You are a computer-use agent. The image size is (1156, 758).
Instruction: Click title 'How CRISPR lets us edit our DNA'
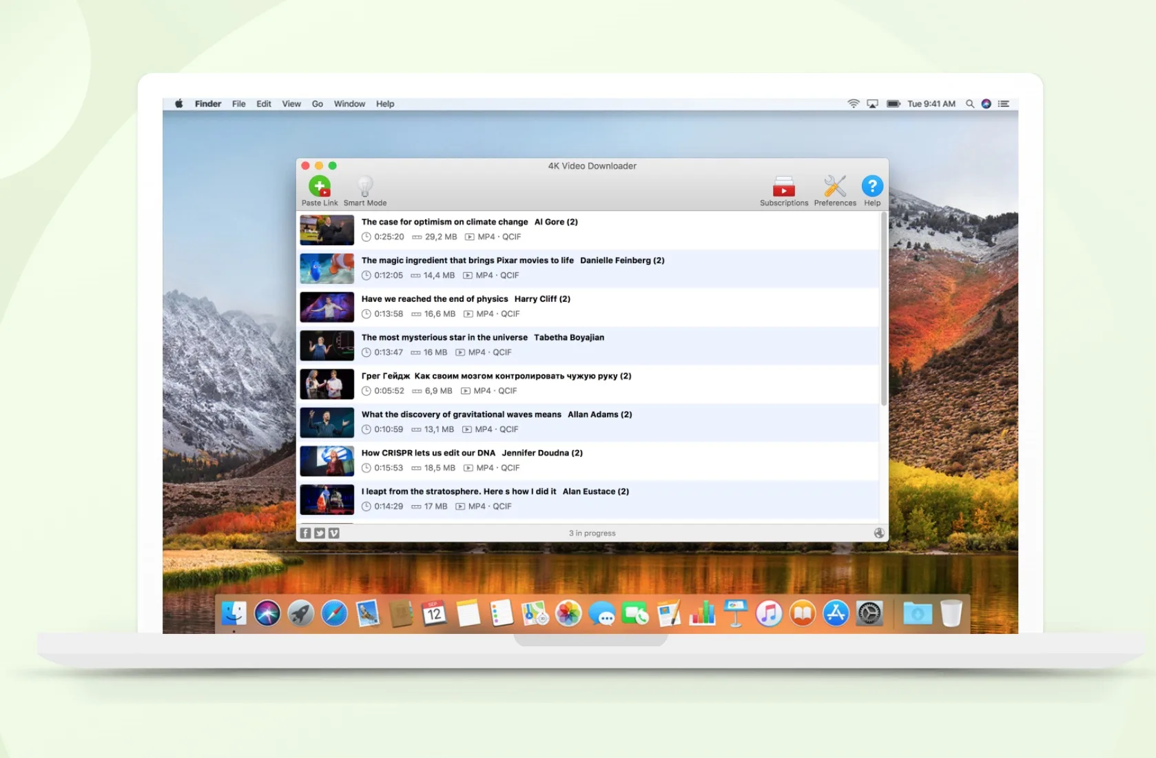tap(429, 453)
